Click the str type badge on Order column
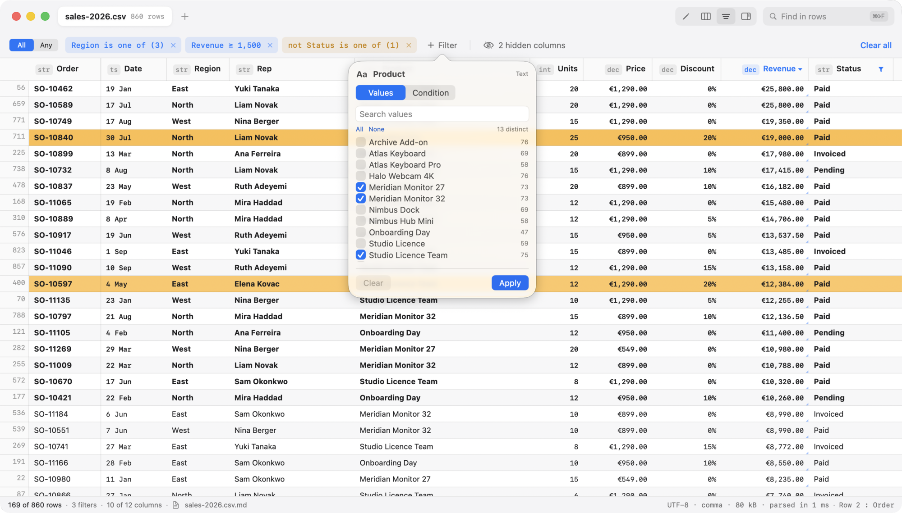902x513 pixels. click(44, 69)
